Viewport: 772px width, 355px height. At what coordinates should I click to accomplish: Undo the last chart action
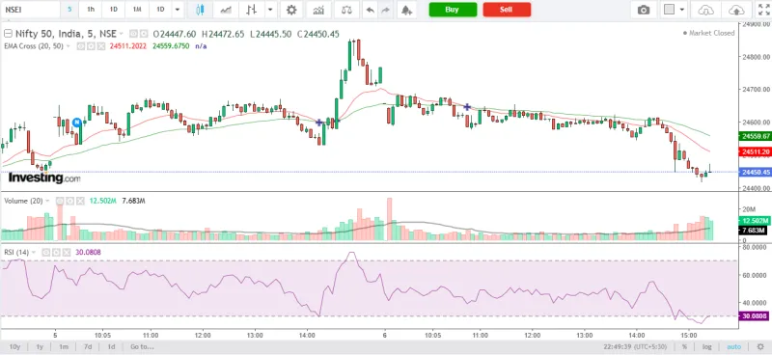click(x=371, y=10)
